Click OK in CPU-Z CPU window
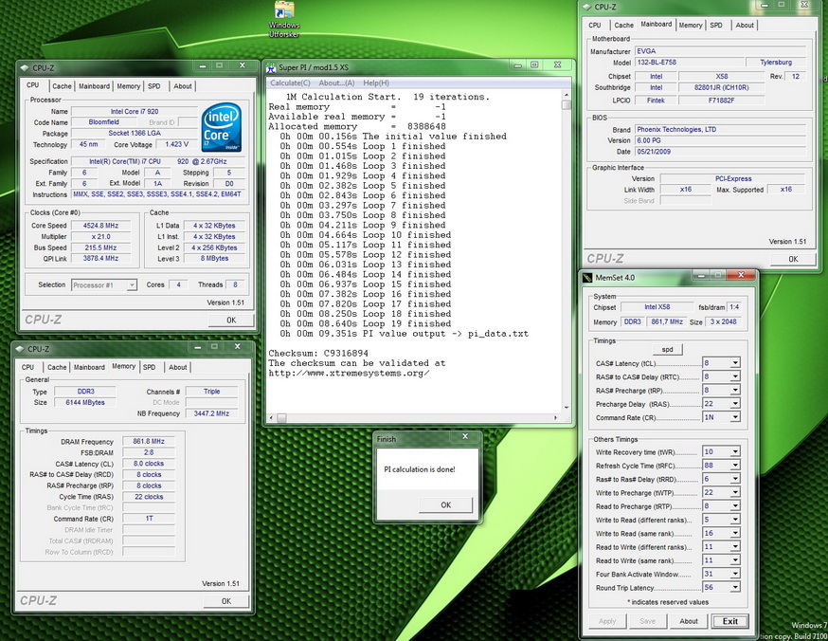This screenshot has width=828, height=641. click(x=231, y=320)
